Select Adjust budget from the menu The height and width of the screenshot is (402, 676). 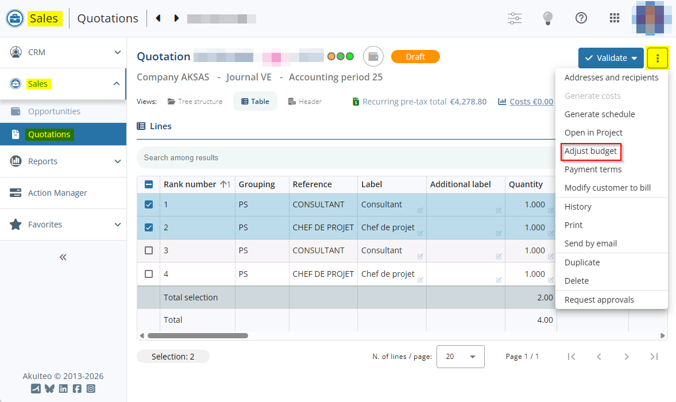(x=590, y=151)
